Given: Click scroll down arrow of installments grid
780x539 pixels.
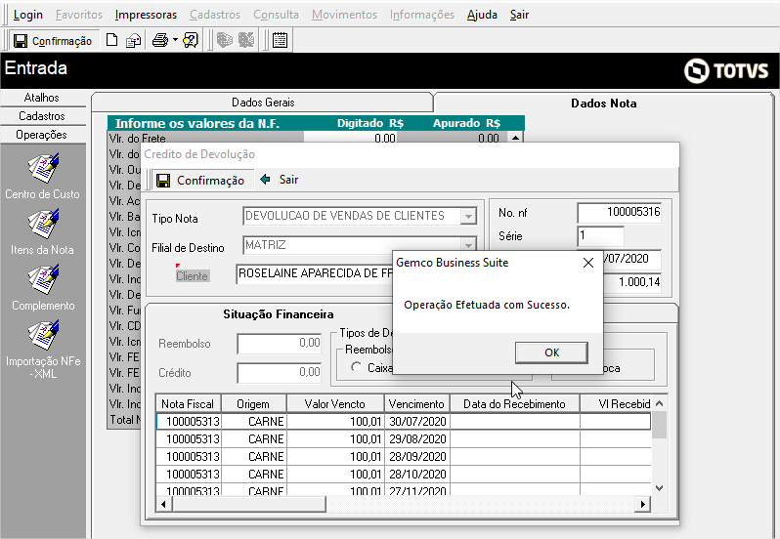Looking at the screenshot, I should click(x=659, y=488).
